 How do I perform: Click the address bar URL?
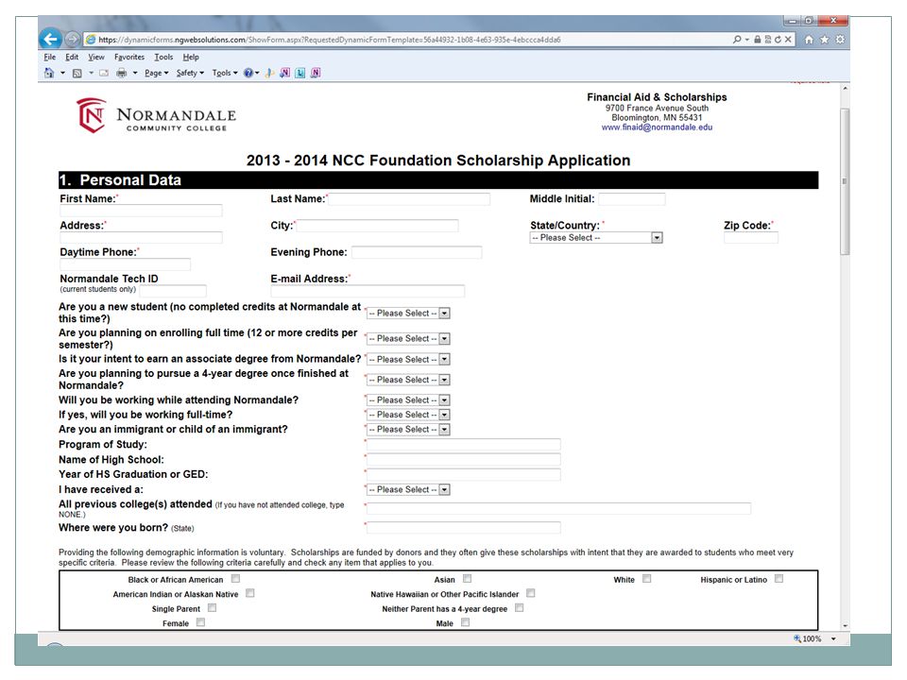click(329, 40)
